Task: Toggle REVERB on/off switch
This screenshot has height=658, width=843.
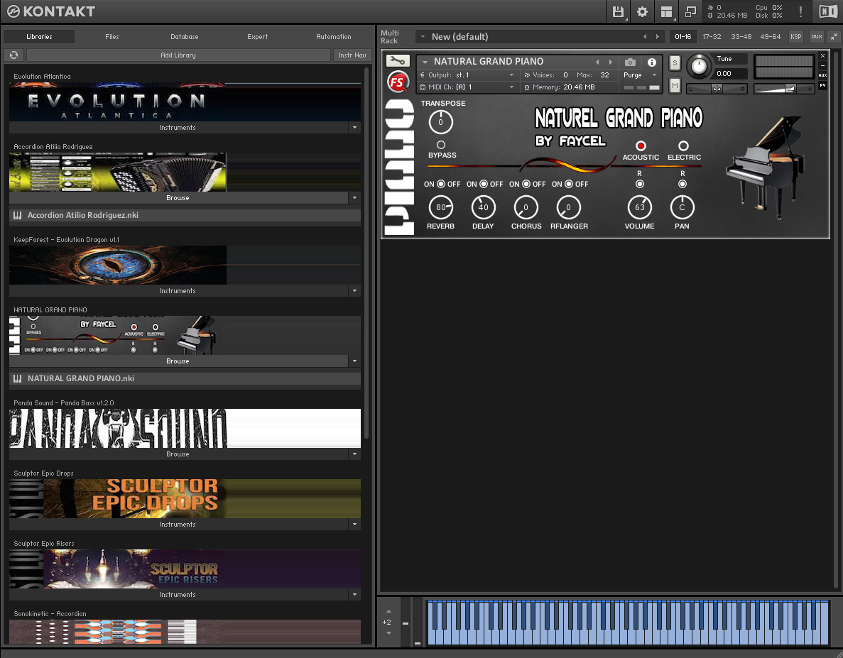Action: pyautogui.click(x=441, y=184)
